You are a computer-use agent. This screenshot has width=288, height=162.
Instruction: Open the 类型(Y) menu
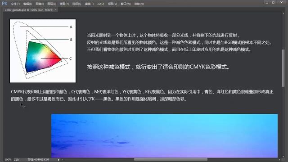coord(64,4)
